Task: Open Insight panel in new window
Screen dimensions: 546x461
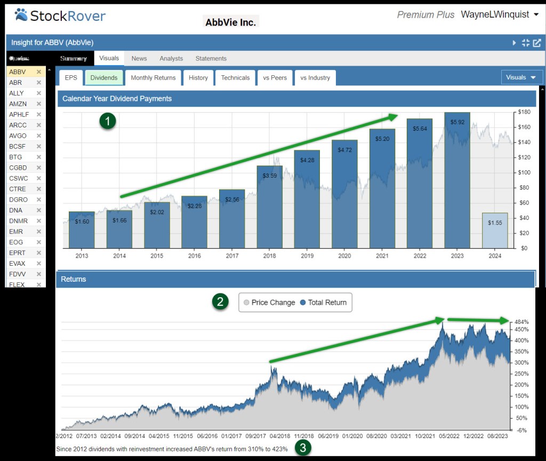Action: click(536, 43)
